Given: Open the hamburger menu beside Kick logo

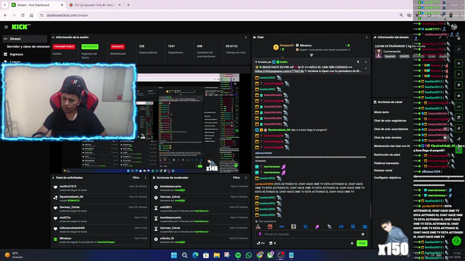Looking at the screenshot, I should tap(6, 27).
